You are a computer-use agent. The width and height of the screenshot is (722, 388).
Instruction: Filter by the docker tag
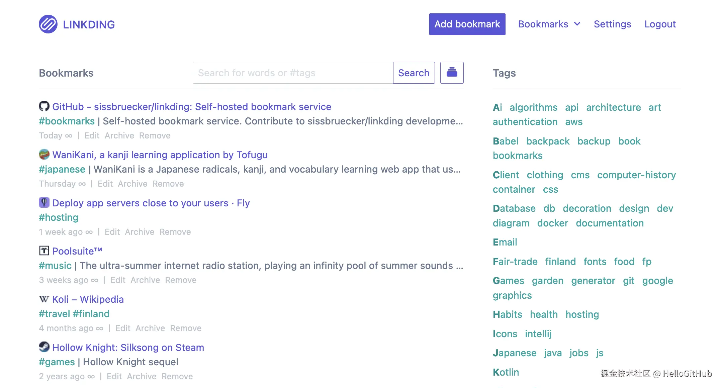pyautogui.click(x=552, y=223)
